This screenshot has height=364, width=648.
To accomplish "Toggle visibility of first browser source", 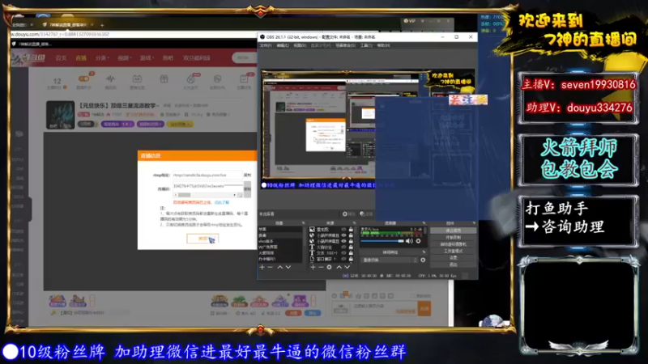I will point(343,235).
